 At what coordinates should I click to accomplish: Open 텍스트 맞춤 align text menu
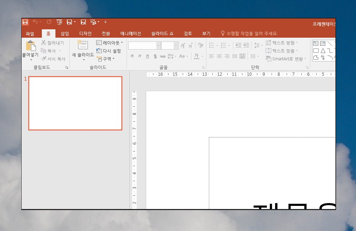click(281, 51)
